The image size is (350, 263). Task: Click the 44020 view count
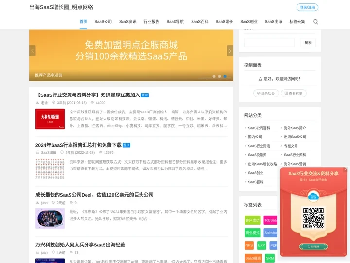[100, 103]
